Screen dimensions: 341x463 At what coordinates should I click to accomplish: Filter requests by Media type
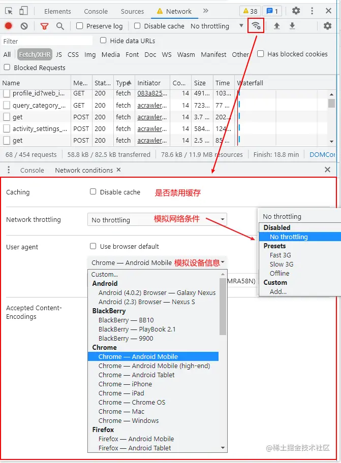(110, 55)
